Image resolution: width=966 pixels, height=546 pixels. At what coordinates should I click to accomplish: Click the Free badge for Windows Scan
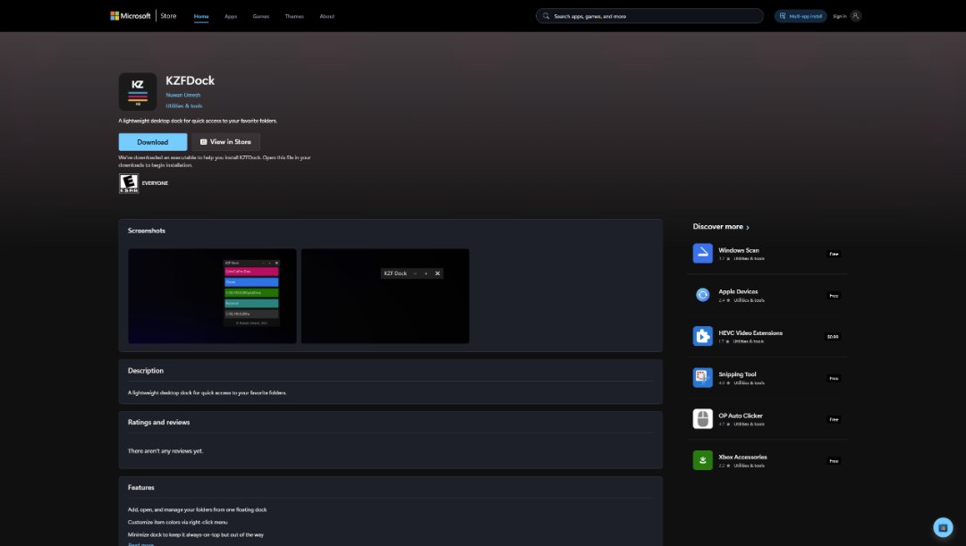(x=834, y=254)
